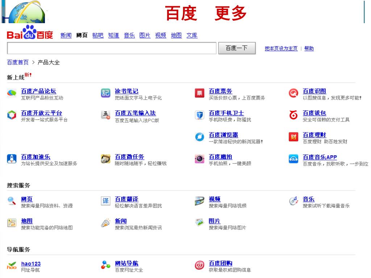Image resolution: width=371 pixels, height=278 pixels.
Task: Click the 产品大全 breadcrumb text
Action: (49, 62)
